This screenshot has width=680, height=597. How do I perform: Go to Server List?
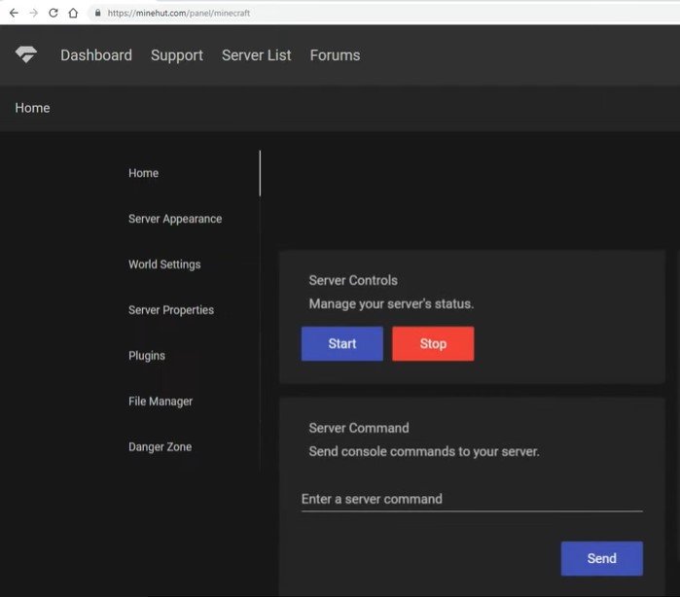point(256,55)
